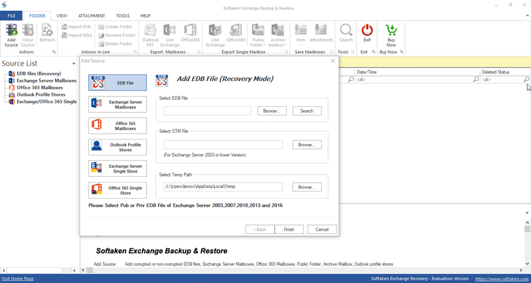Image resolution: width=531 pixels, height=283 pixels.
Task: Choose Delete Folder in ribbon
Action: [x=115, y=44]
